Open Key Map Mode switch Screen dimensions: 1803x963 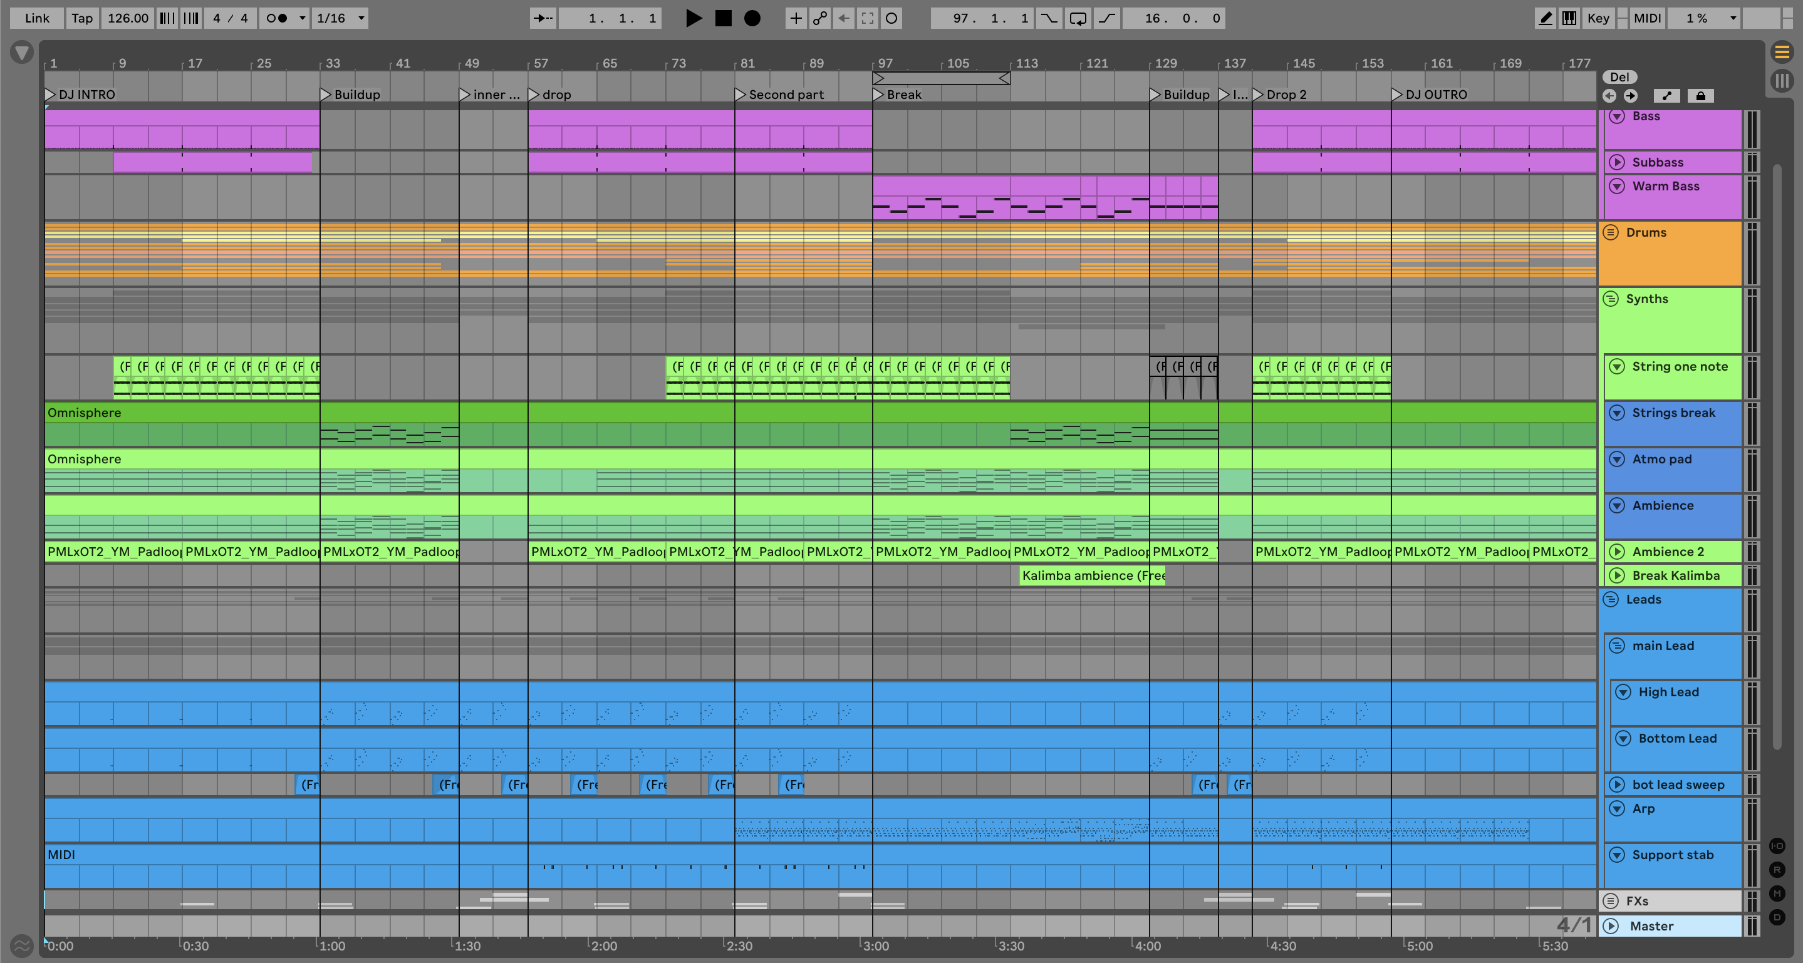pos(1598,18)
